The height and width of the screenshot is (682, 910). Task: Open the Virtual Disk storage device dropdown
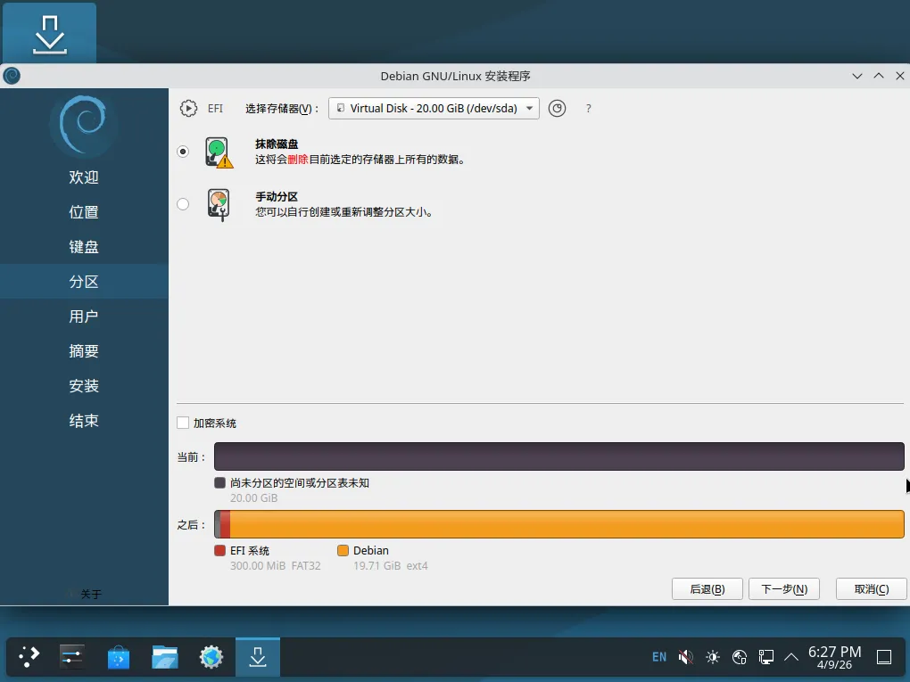point(434,109)
